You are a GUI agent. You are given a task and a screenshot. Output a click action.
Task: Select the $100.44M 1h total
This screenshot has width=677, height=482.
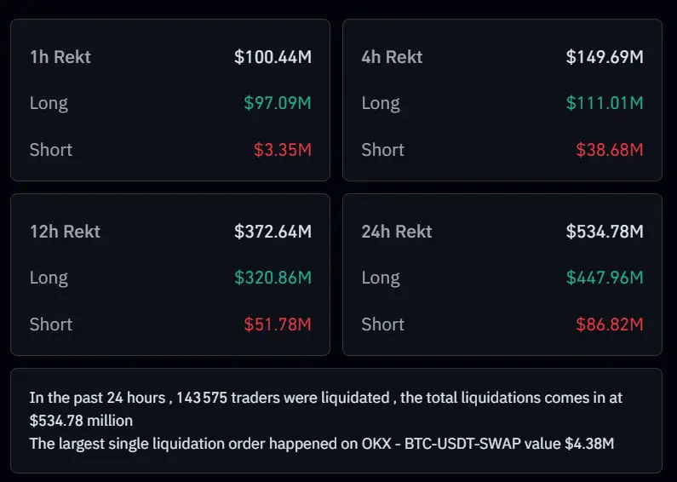click(x=273, y=57)
